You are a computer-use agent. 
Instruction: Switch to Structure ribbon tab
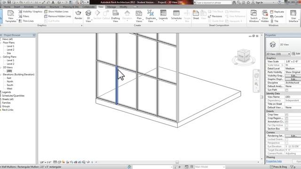coord(55,7)
